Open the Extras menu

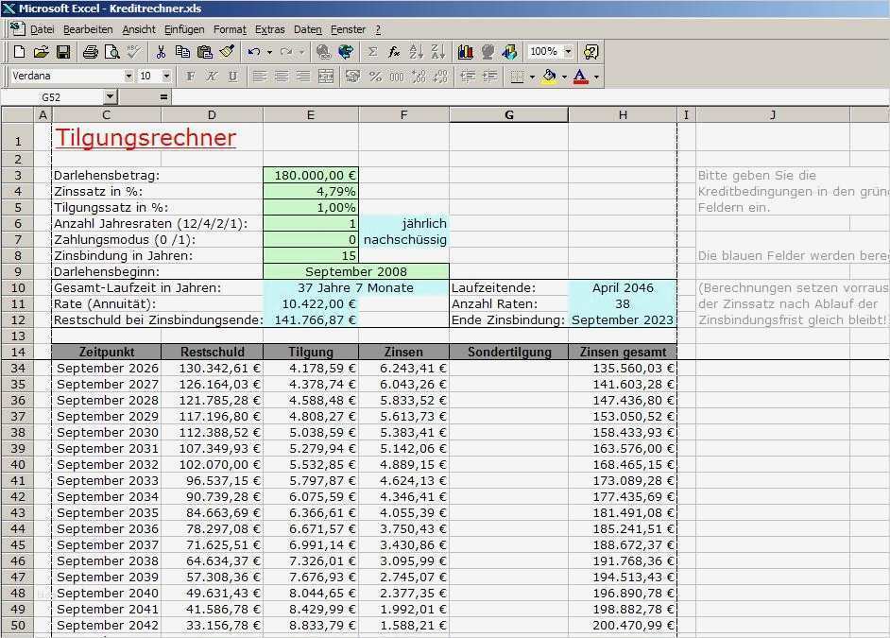click(269, 29)
